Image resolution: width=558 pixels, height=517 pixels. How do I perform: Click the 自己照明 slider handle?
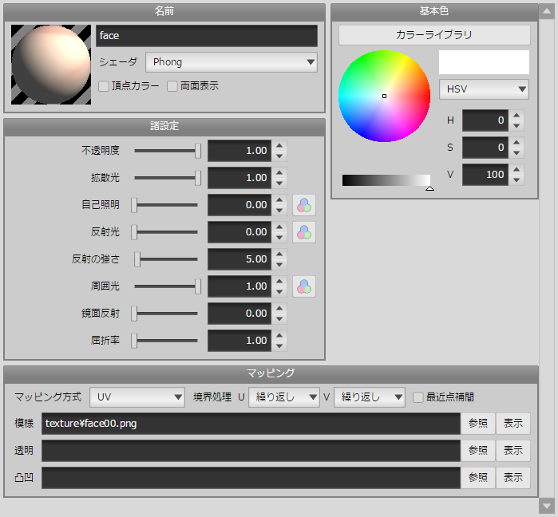(x=134, y=205)
